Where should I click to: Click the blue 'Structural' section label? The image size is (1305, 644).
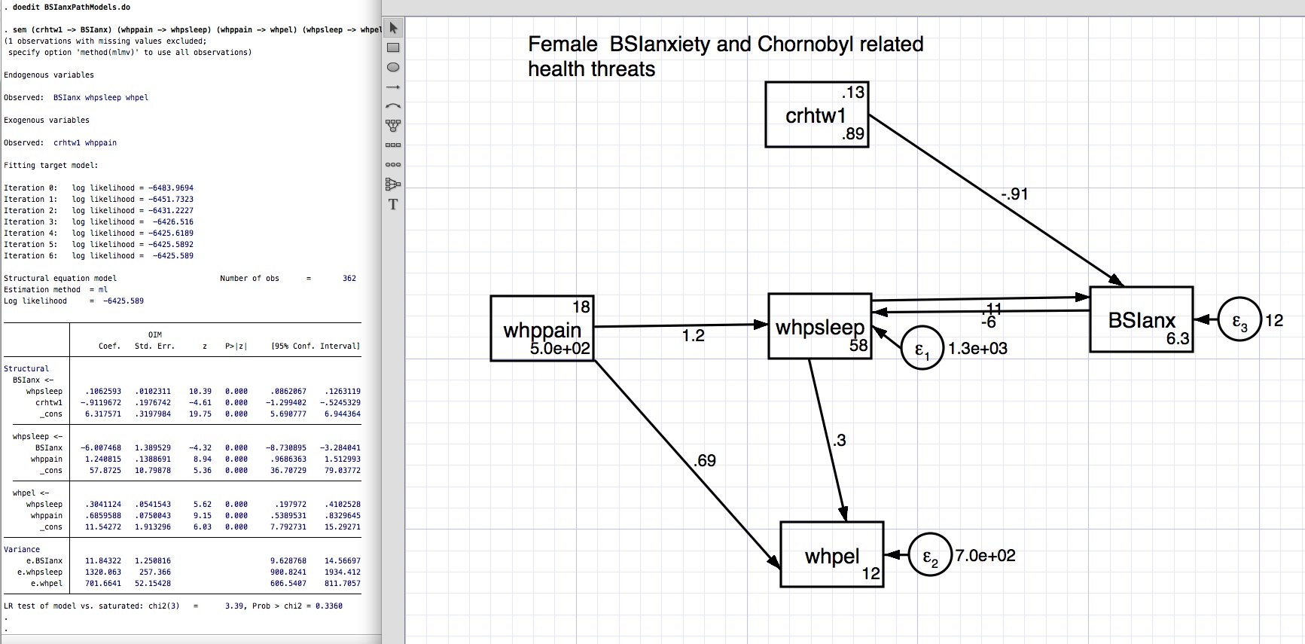26,369
